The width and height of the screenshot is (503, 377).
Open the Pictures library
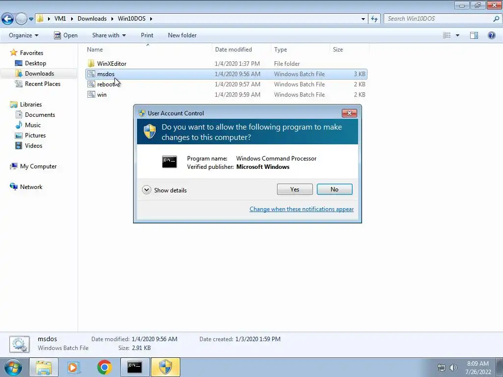[35, 135]
